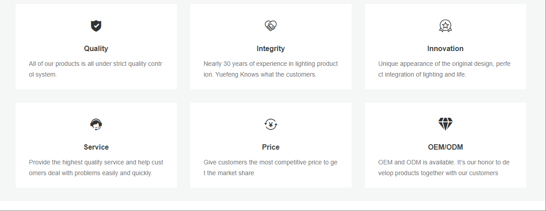This screenshot has height=211, width=546.
Task: Open the Innovation feature card
Action: 446,47
